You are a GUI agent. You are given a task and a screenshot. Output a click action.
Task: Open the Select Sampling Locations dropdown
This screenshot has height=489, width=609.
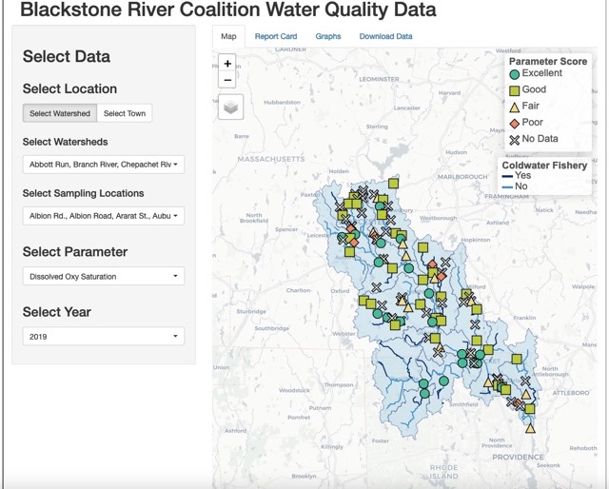click(104, 216)
